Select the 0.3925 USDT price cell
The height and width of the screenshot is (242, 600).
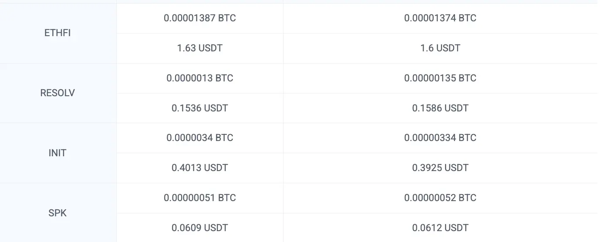click(x=440, y=168)
